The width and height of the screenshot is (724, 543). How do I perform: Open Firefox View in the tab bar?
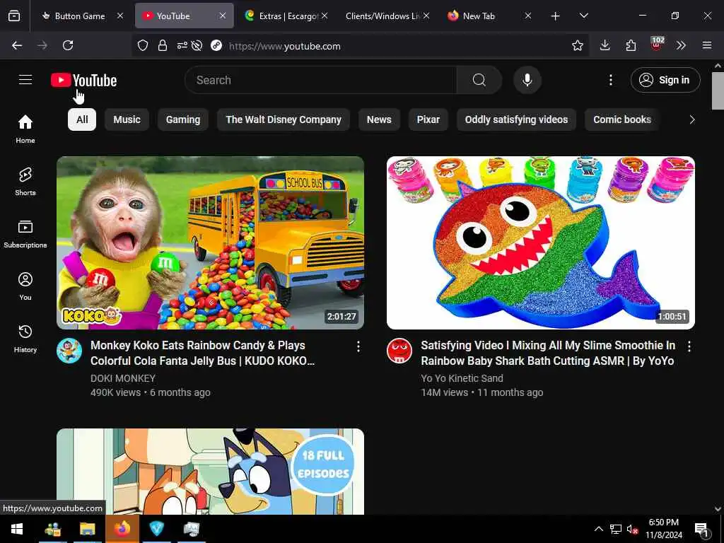pyautogui.click(x=14, y=16)
